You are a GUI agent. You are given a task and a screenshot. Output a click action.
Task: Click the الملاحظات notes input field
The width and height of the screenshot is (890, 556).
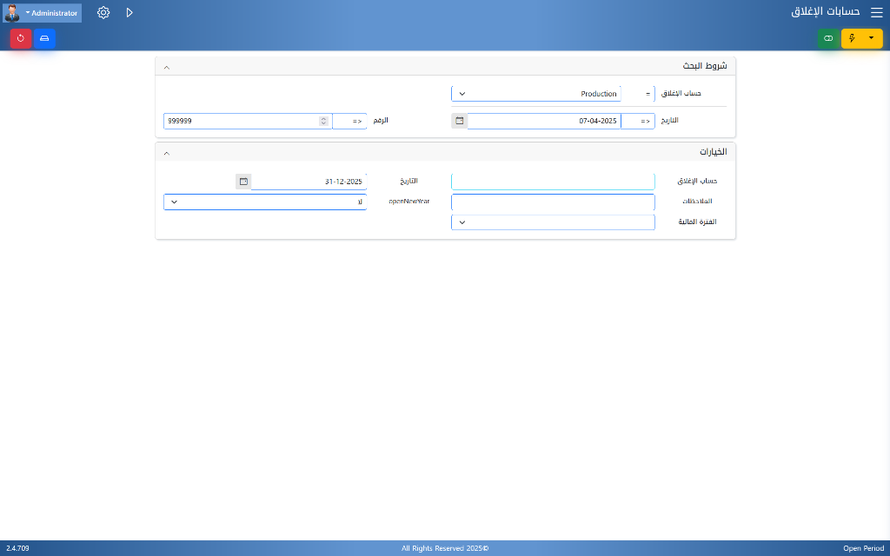(x=553, y=202)
